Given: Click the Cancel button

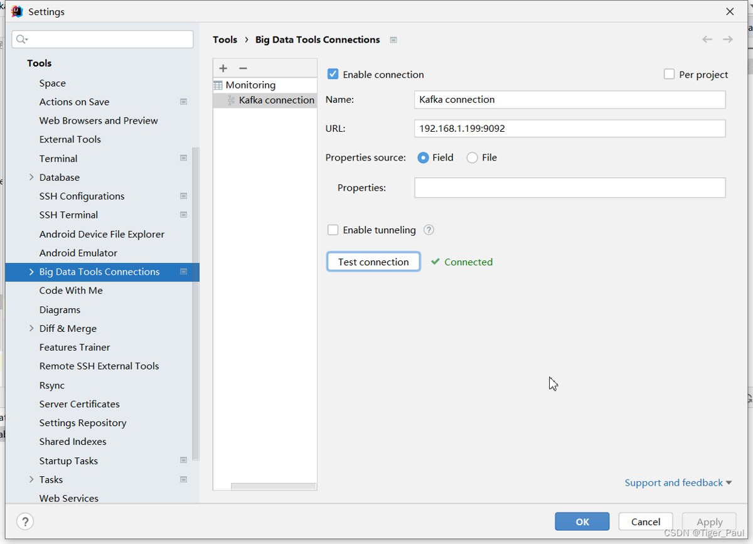Looking at the screenshot, I should pos(646,521).
